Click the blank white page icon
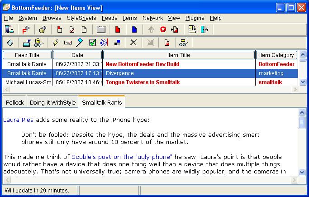The image size is (309, 197). (84, 29)
